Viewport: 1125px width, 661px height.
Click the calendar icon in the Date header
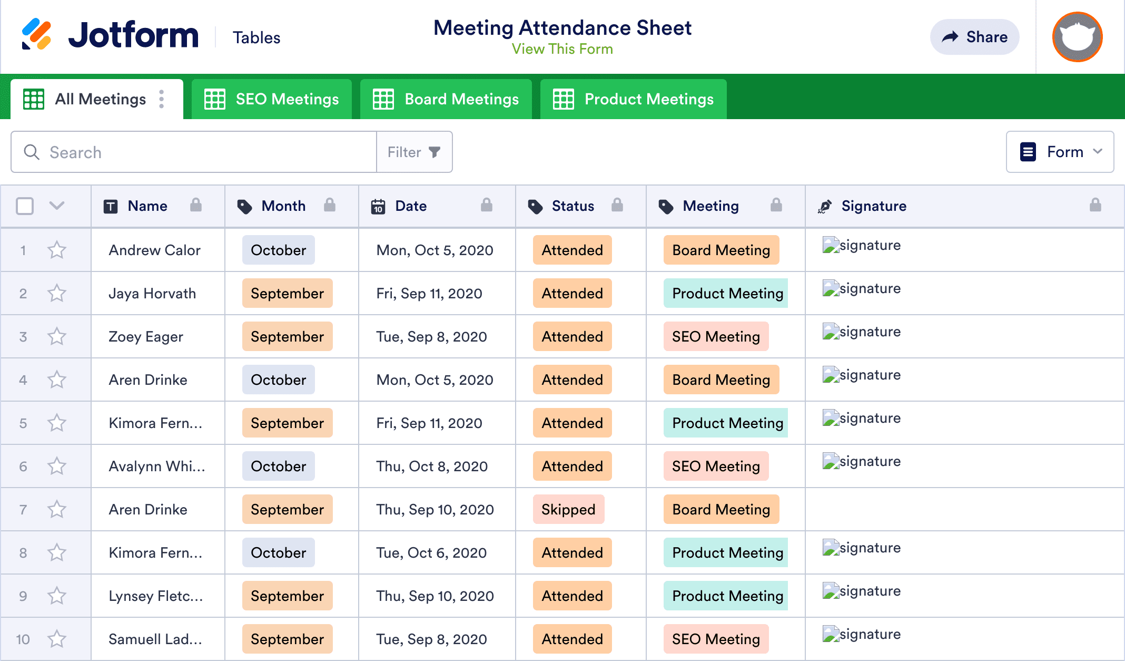[x=378, y=206]
